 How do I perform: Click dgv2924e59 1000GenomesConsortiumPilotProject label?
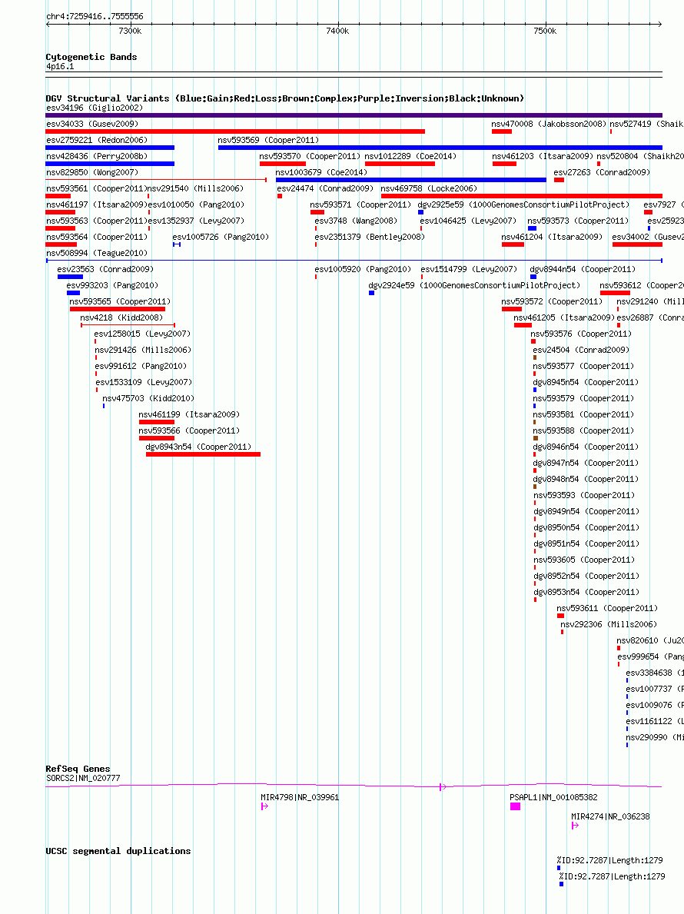coord(474,286)
